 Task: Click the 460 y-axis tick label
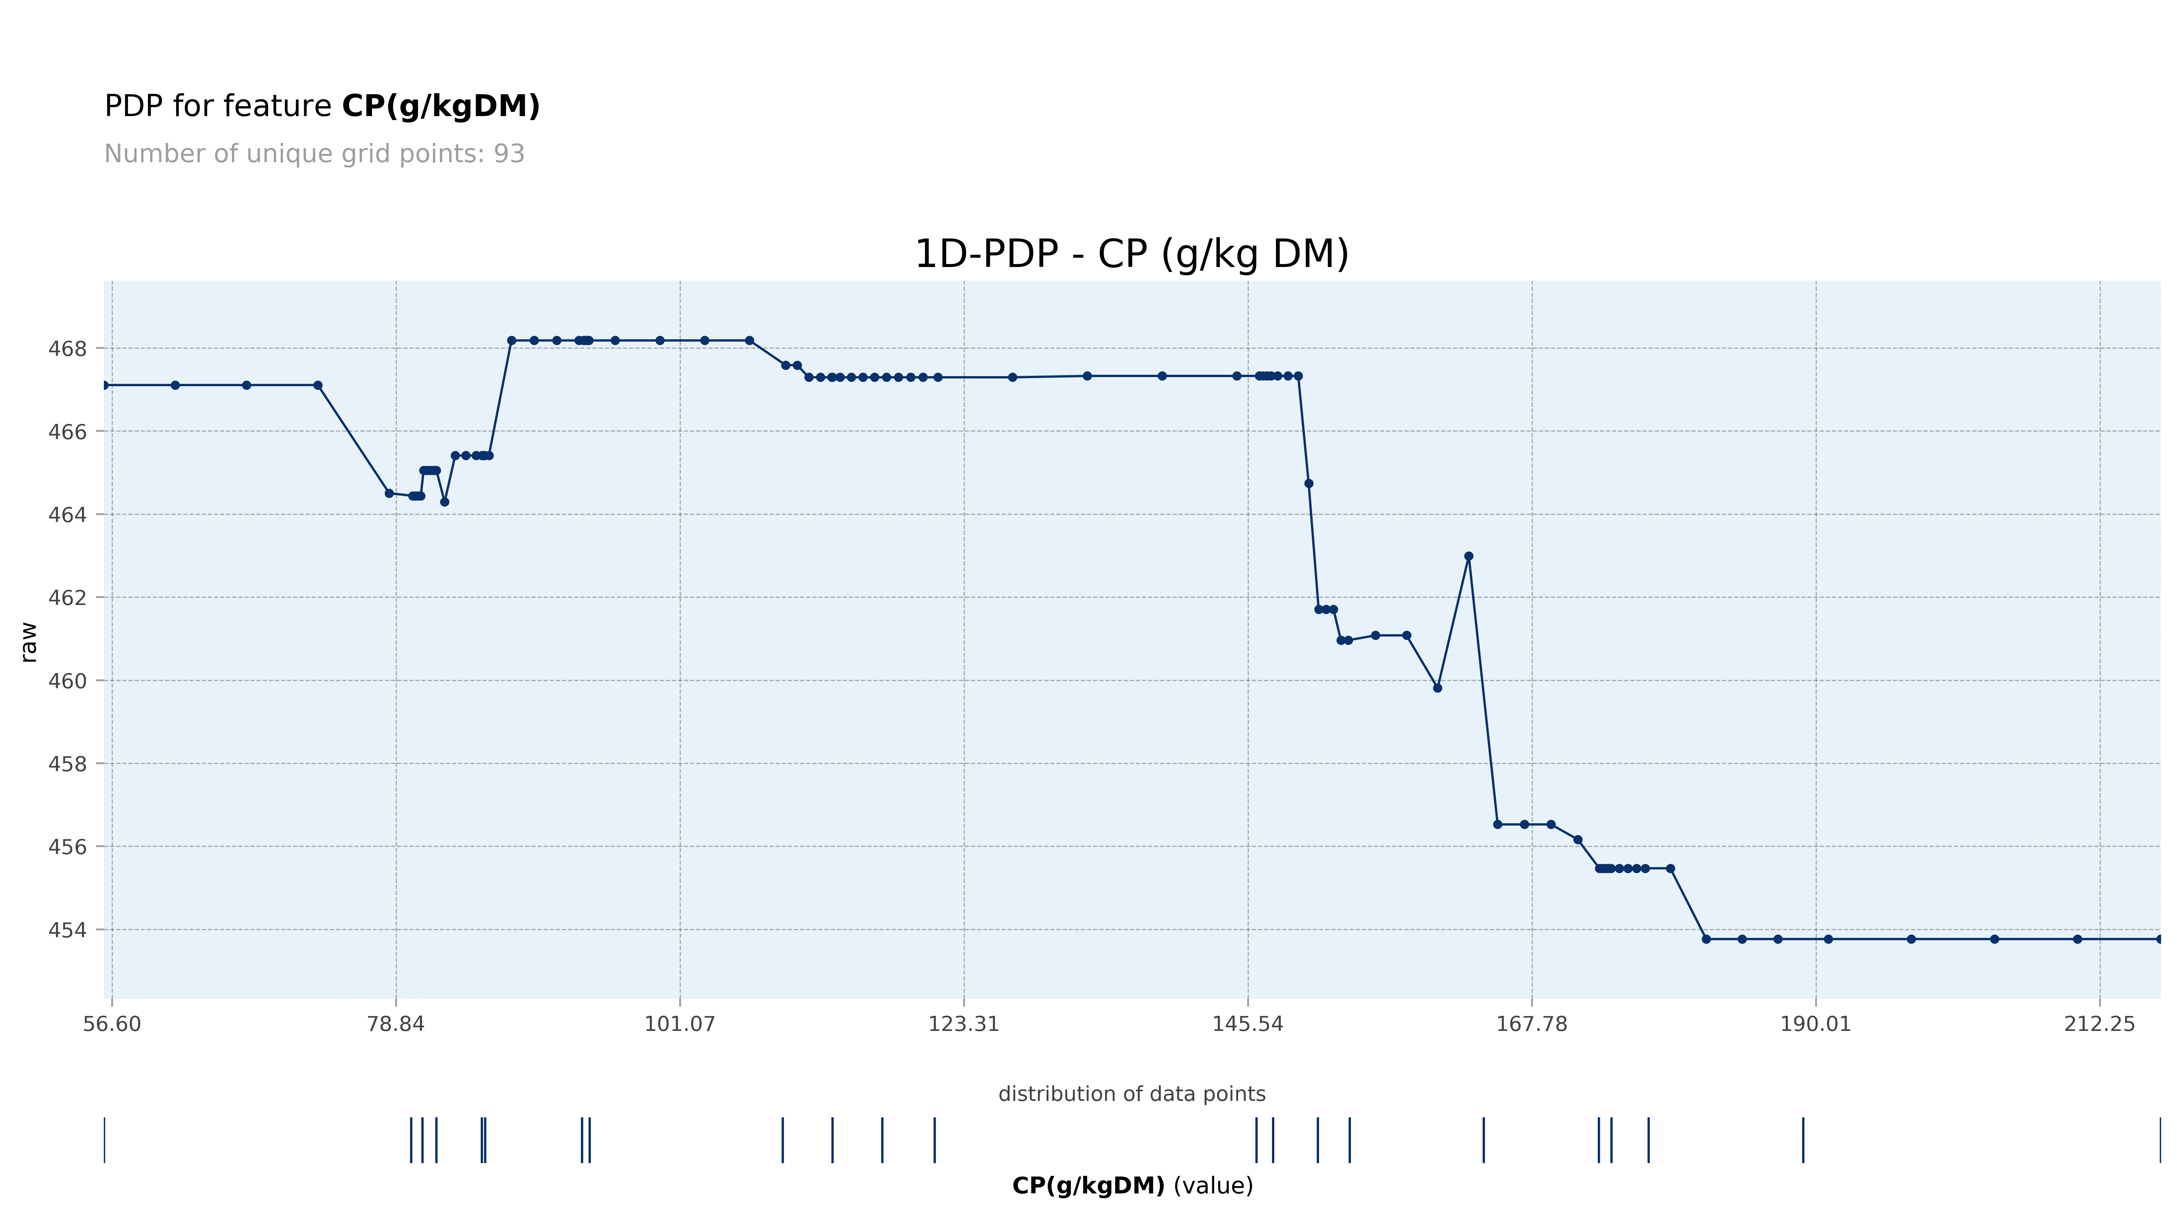68,680
